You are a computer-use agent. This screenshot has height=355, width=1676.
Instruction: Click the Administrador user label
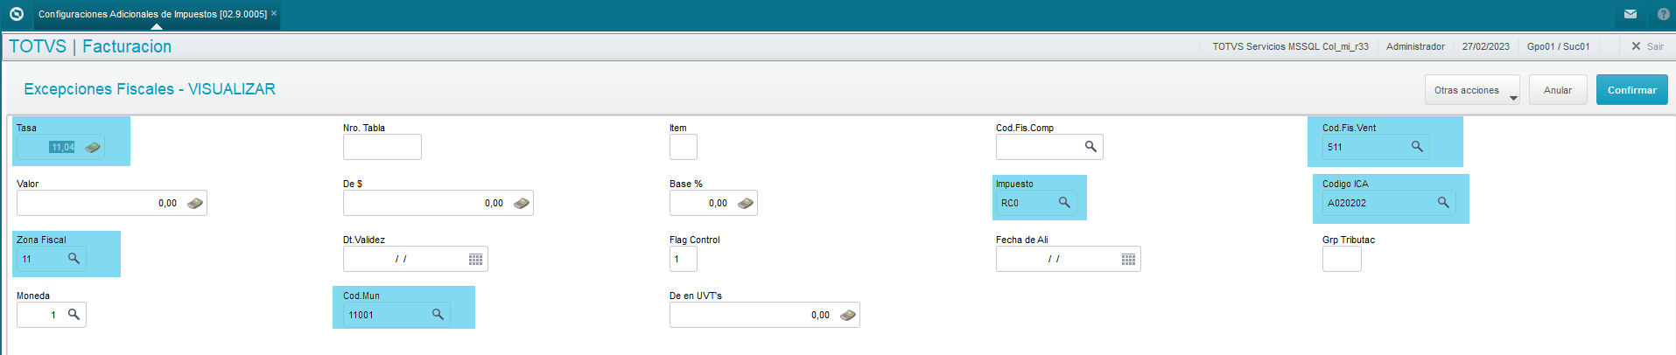coord(1415,46)
